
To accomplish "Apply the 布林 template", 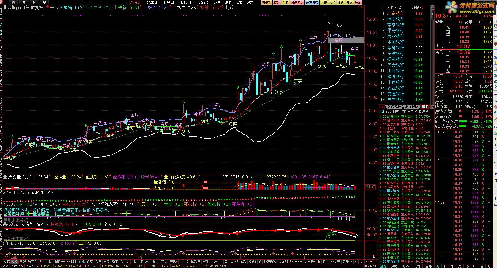I will (82, 261).
